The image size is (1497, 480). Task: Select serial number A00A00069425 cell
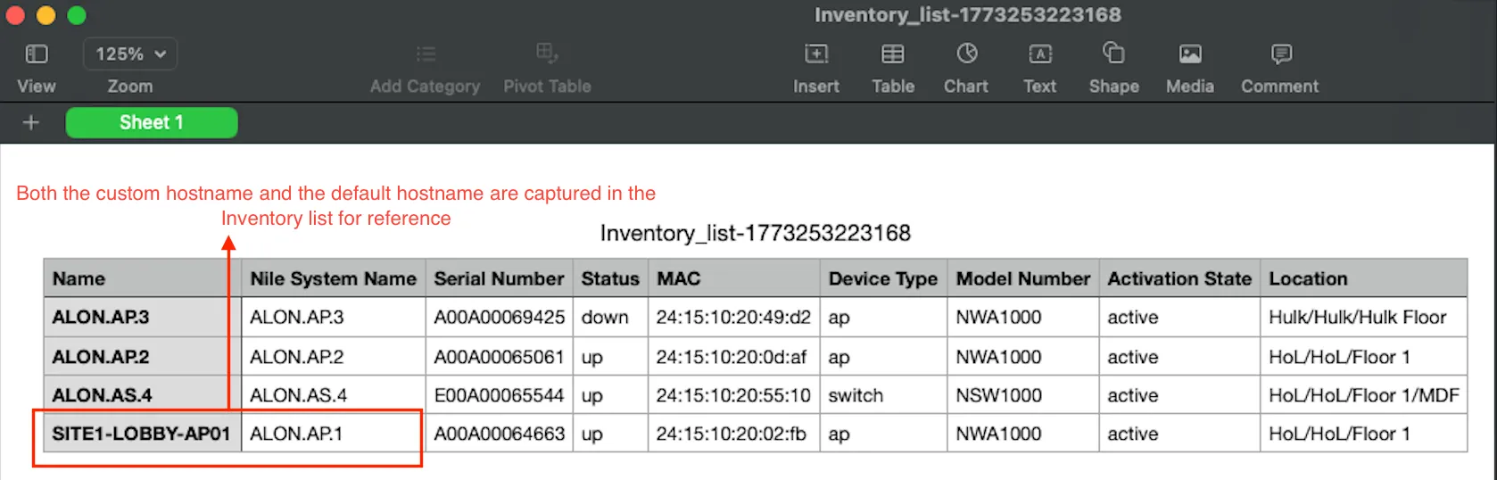[x=500, y=317]
